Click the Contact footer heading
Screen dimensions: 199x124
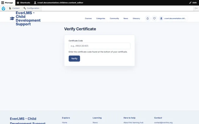click(x=158, y=118)
